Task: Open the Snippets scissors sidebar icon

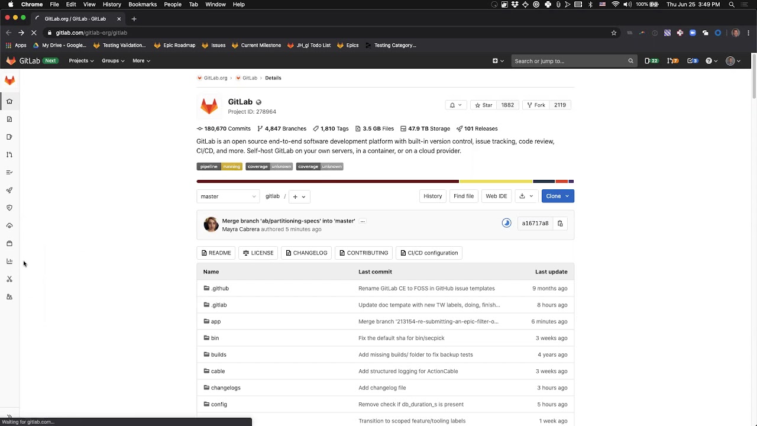Action: tap(9, 279)
